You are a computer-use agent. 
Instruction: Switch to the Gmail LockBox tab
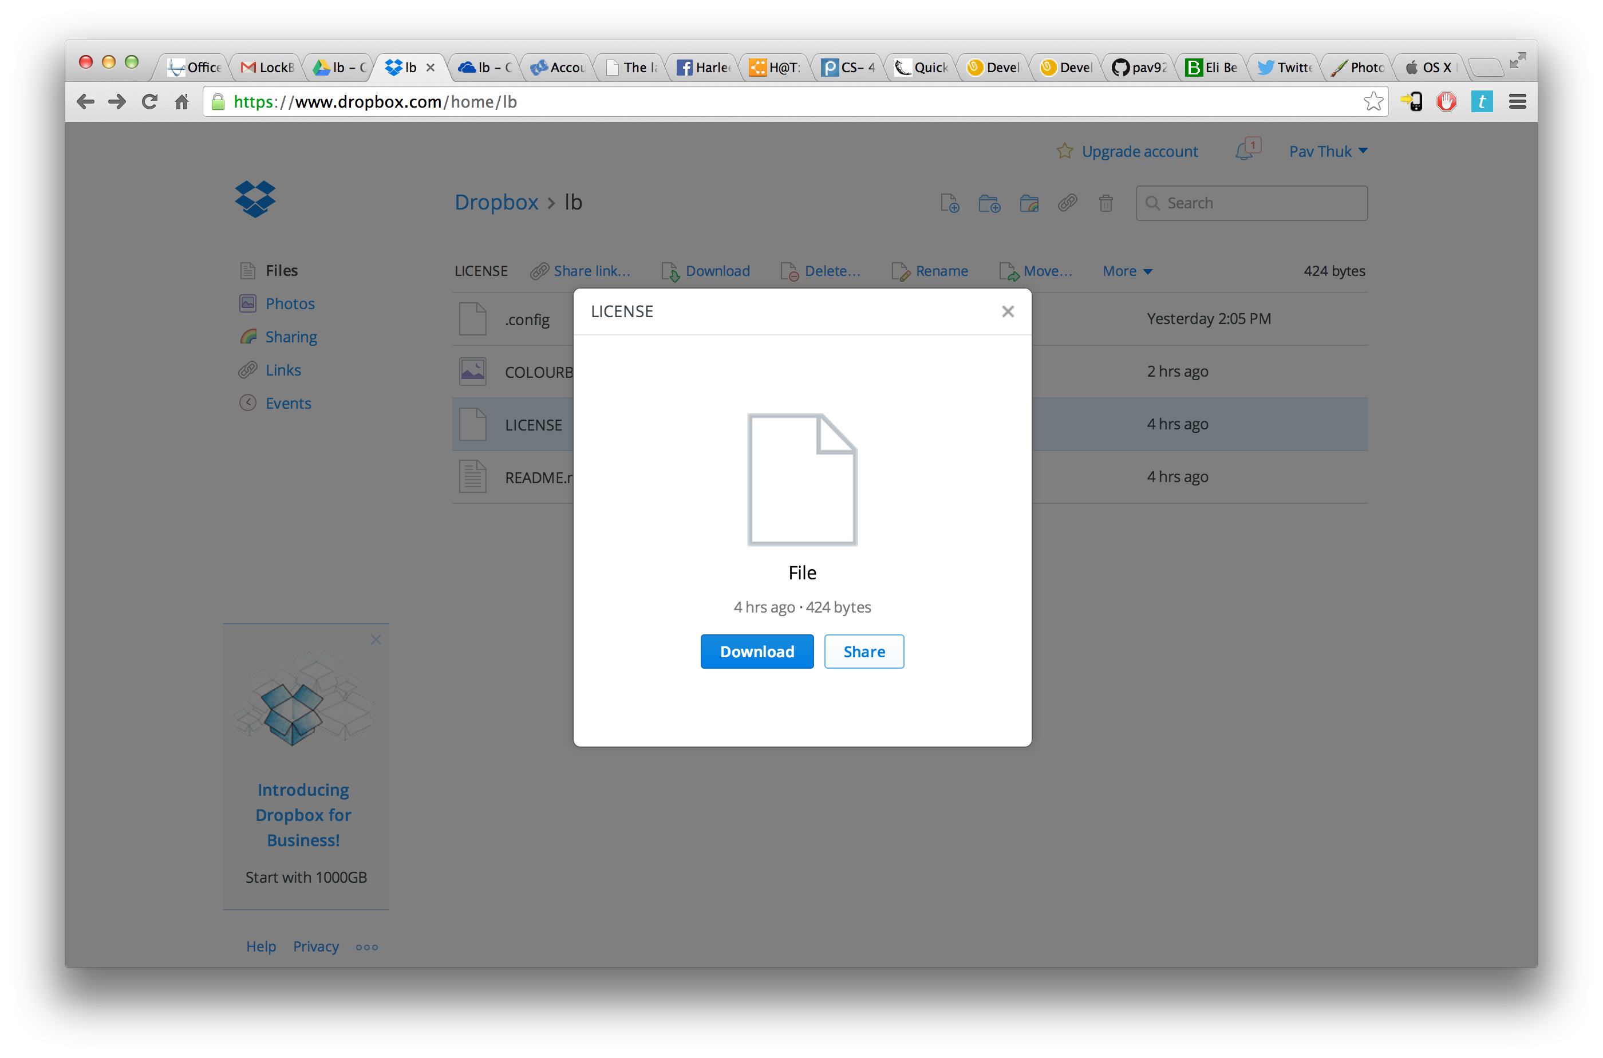269,68
